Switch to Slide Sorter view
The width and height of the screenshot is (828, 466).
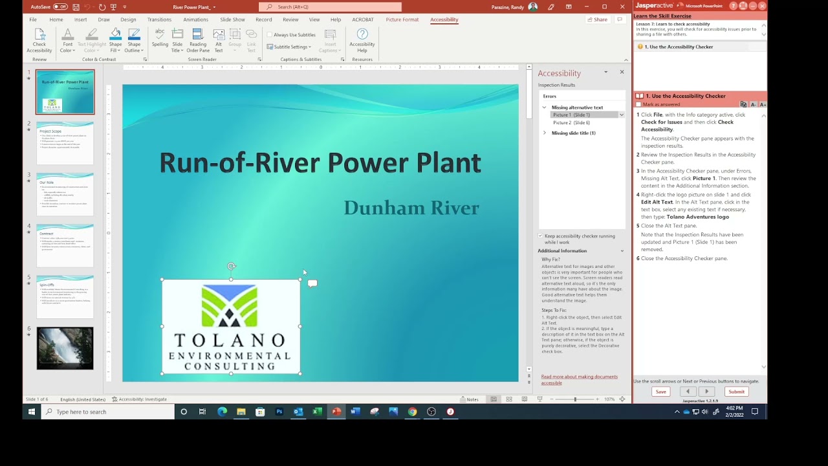pos(509,399)
